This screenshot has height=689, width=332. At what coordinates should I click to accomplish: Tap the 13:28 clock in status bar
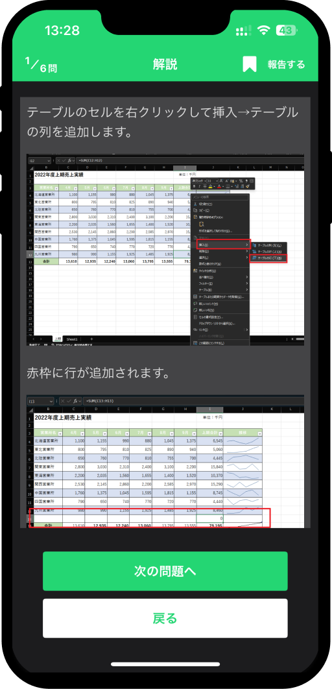coord(62,30)
